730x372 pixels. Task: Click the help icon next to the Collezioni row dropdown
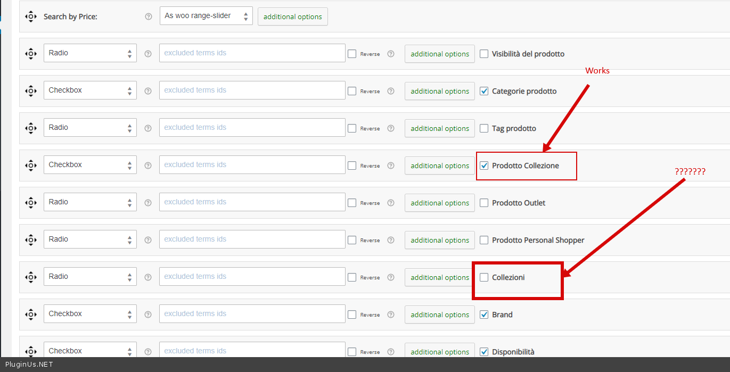[x=148, y=277]
